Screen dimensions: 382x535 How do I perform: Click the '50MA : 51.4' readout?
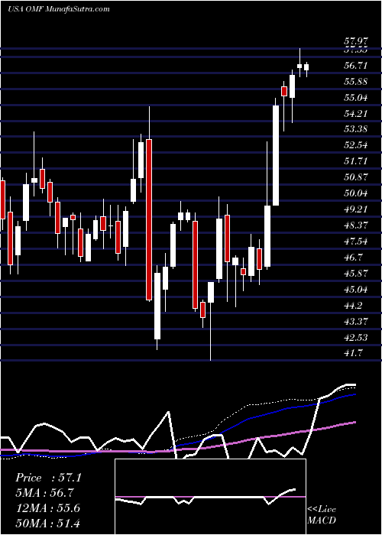tap(48, 523)
